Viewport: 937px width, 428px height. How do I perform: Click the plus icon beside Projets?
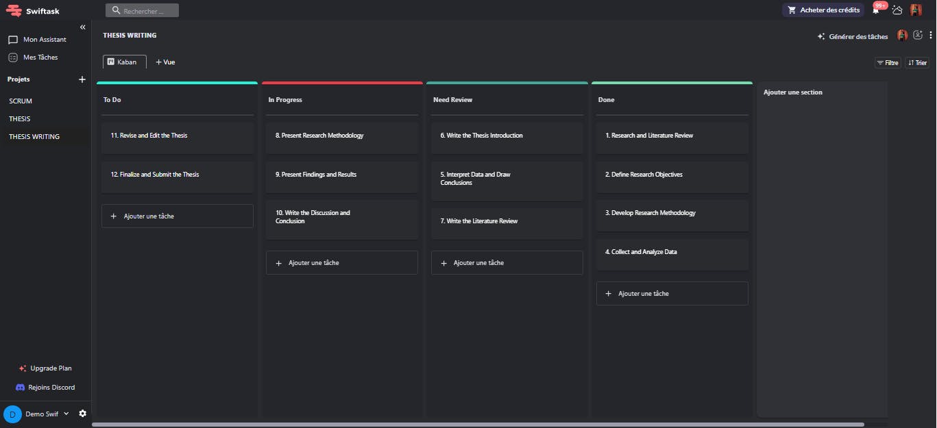pos(82,79)
